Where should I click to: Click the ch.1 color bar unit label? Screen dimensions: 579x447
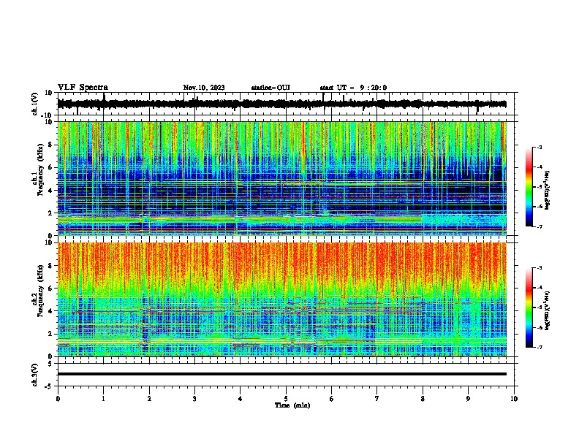[x=548, y=190]
